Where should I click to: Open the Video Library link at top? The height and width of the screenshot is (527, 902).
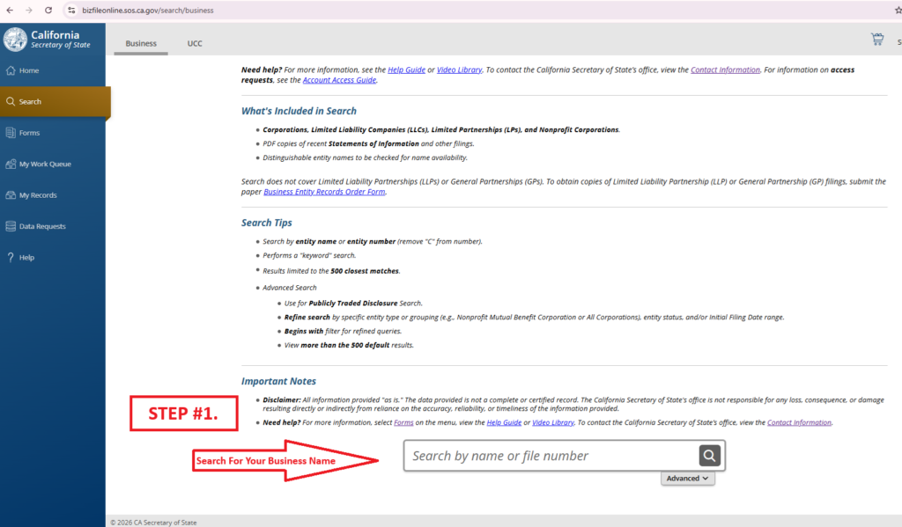click(459, 70)
